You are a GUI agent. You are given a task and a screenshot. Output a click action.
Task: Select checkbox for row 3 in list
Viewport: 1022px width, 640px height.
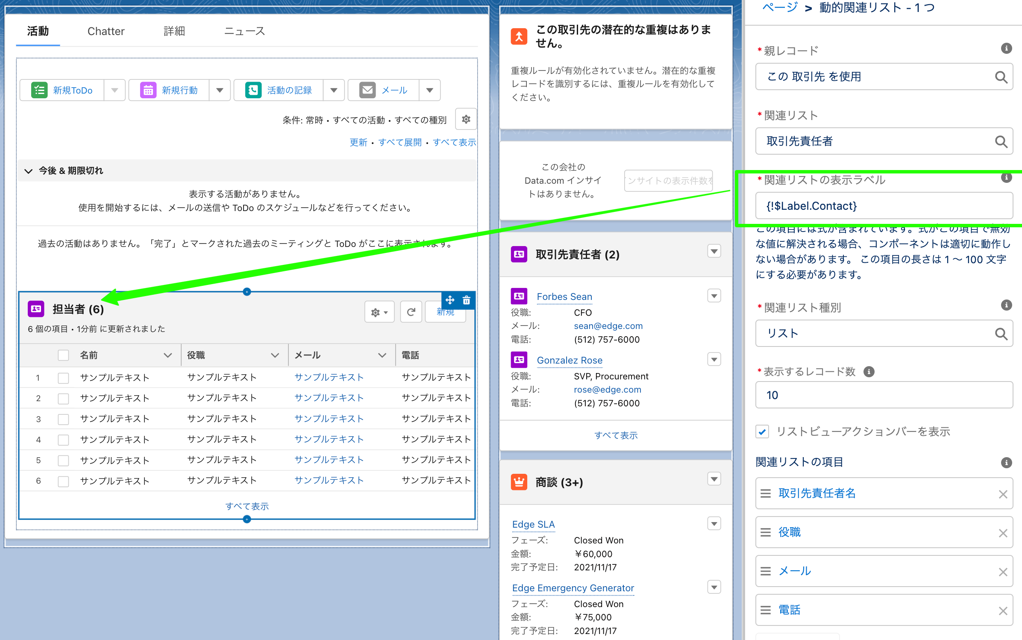click(x=63, y=419)
